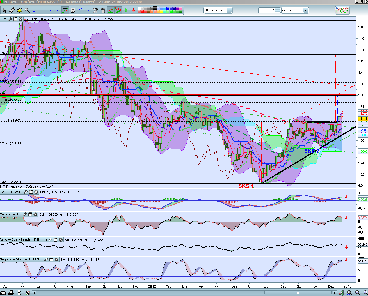Select the magnifying glass zoom tool
Screen dimensions: 368x296
pyautogui.click(x=27, y=10)
